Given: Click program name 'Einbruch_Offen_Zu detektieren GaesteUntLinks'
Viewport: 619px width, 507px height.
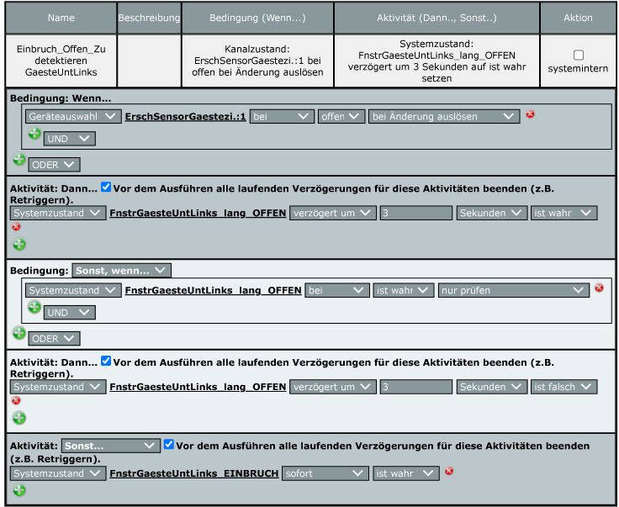Looking at the screenshot, I should (x=61, y=61).
